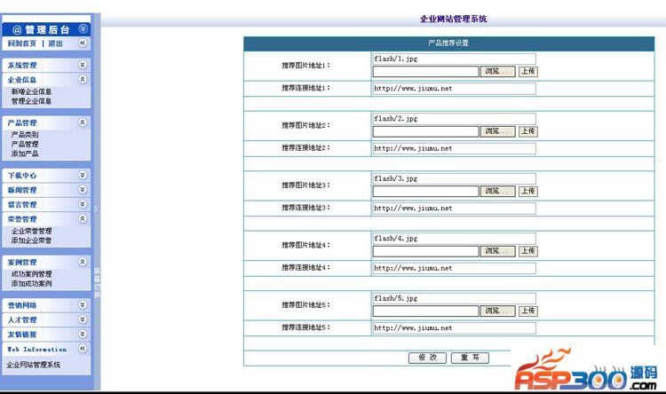
Task: Click 浏览 button for image 5
Action: pos(498,311)
